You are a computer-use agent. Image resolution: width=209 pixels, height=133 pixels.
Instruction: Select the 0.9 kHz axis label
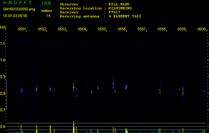[x=2, y=77]
